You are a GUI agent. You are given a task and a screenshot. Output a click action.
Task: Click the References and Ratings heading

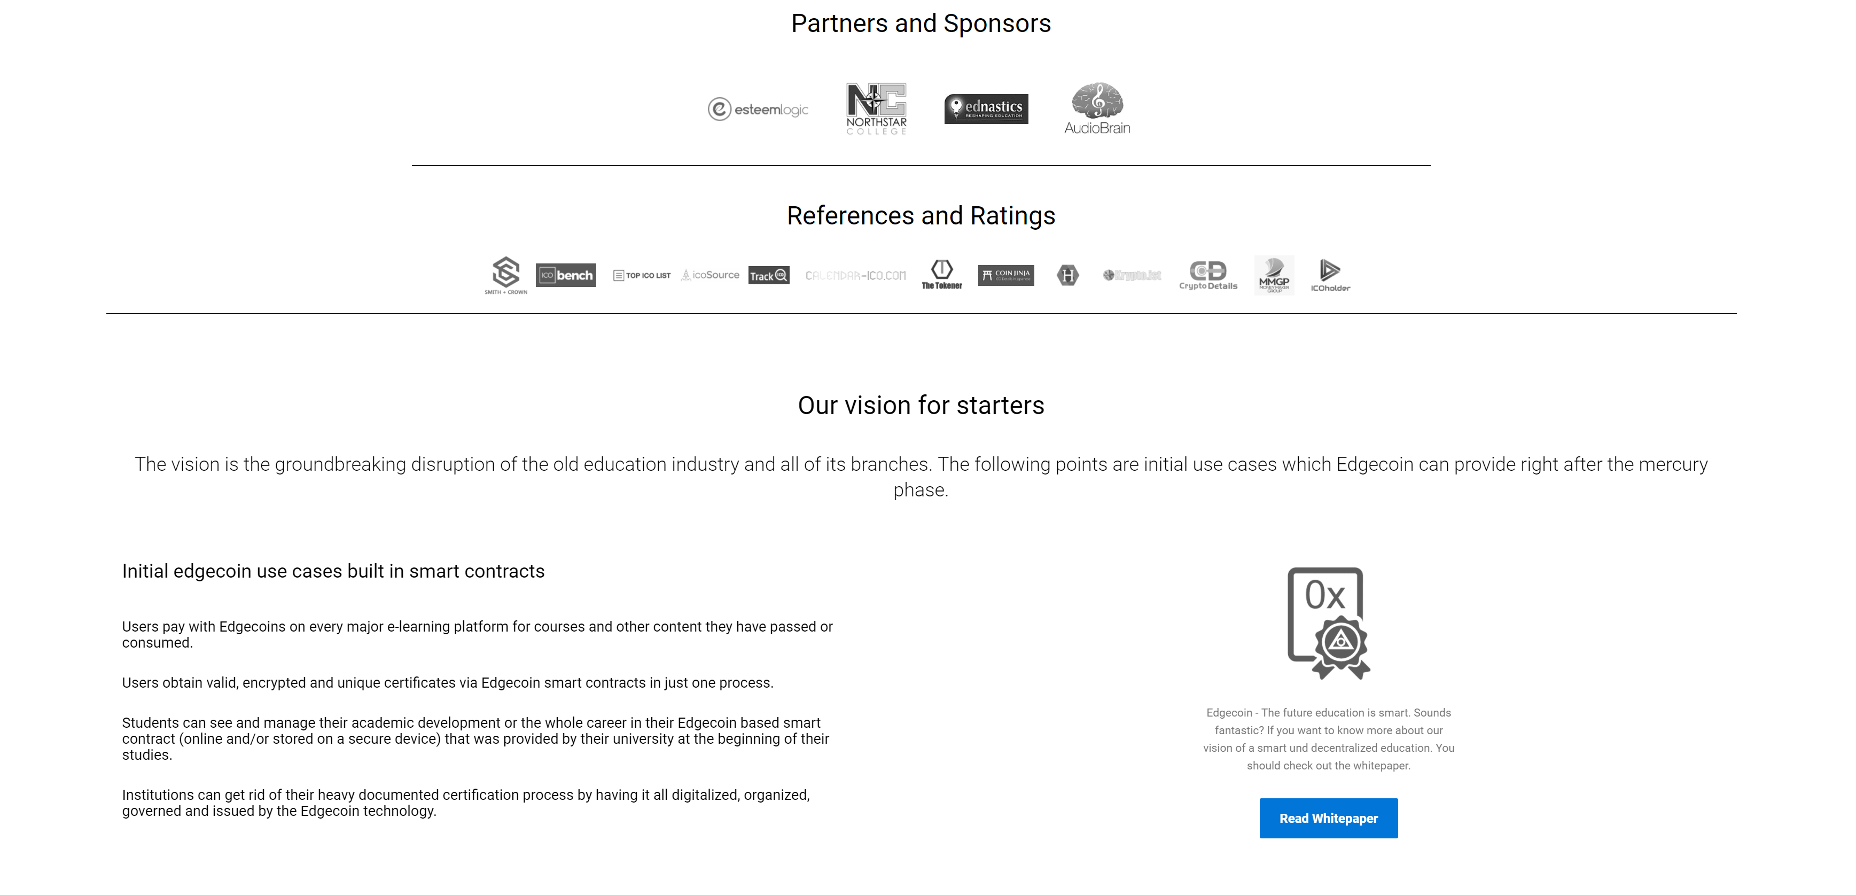coord(921,215)
